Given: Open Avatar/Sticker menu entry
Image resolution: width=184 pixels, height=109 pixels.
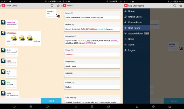Looking at the screenshot, I should [136, 34].
